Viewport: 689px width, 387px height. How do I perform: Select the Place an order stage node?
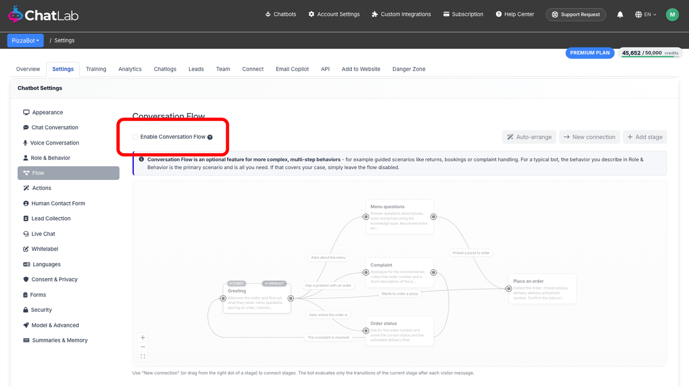542,288
